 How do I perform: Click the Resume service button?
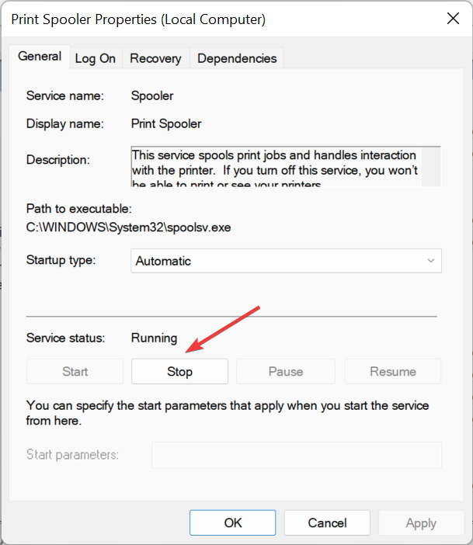click(x=393, y=371)
